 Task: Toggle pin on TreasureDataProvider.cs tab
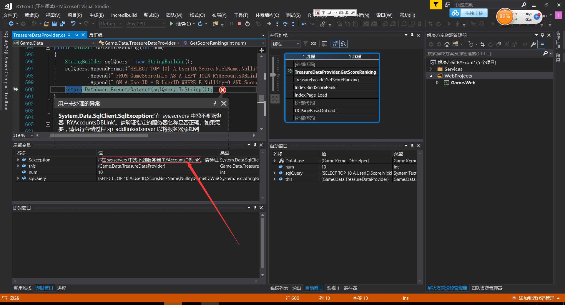(x=76, y=35)
